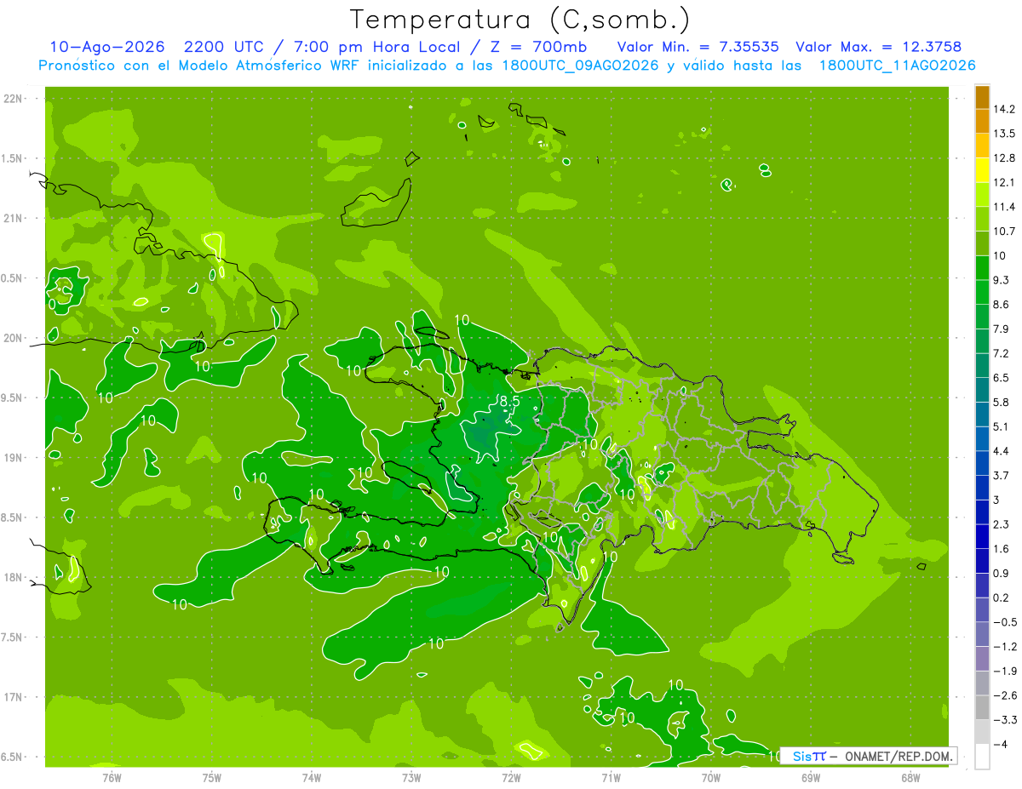Viewport: 1022px width, 789px height.
Task: Click the '8.5' contour label over Haiti
Action: coord(509,401)
